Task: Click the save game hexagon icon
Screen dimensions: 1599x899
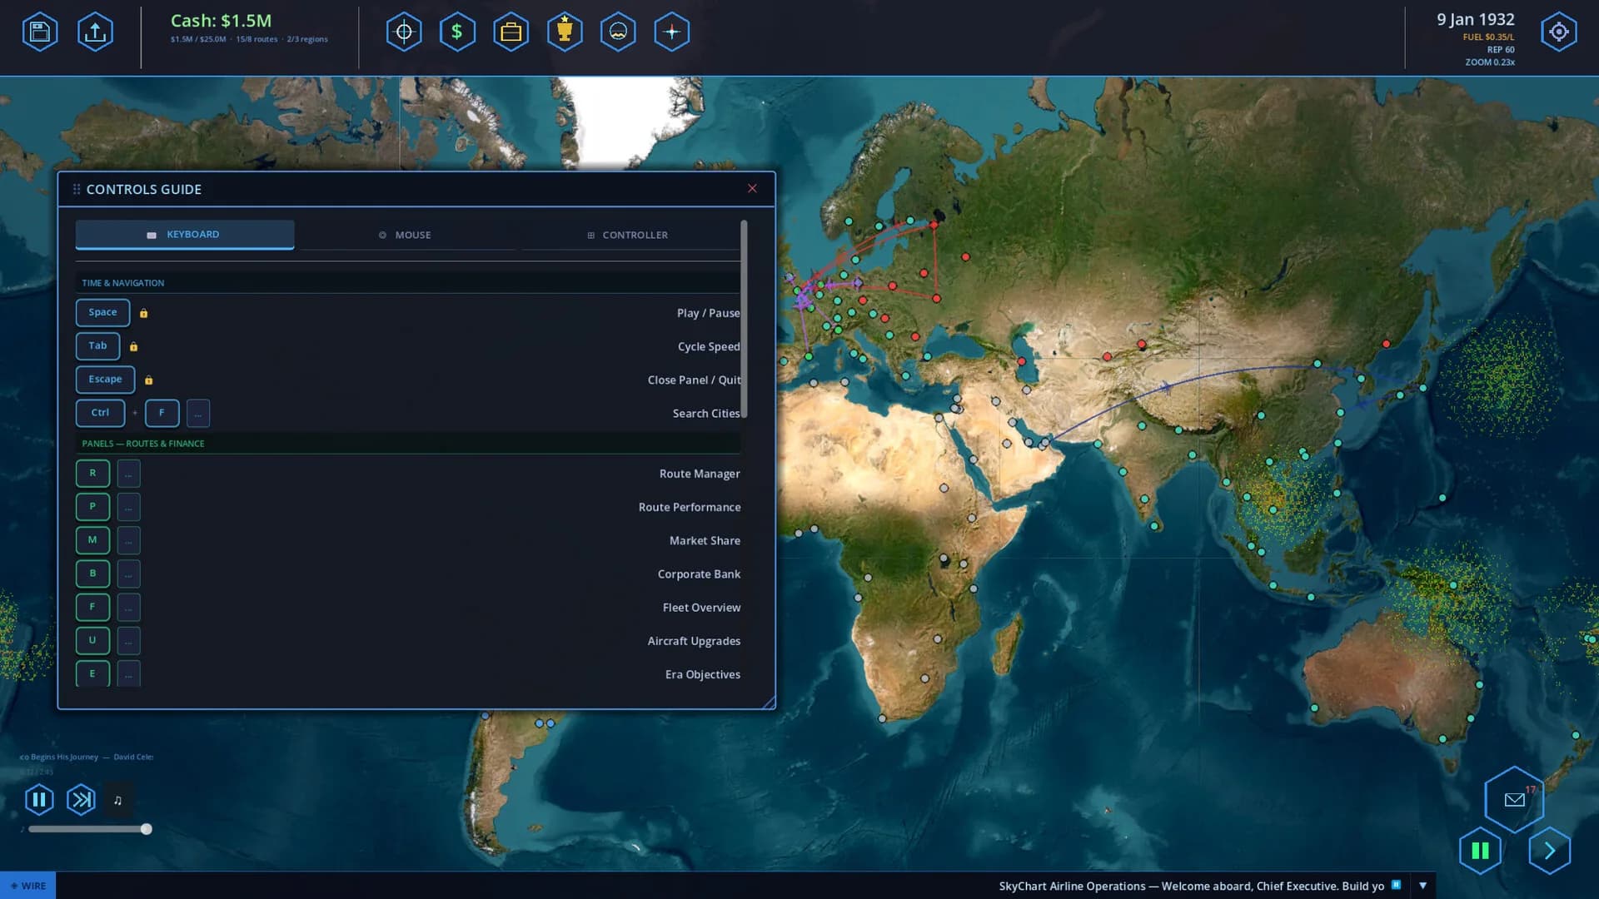Action: [x=40, y=32]
